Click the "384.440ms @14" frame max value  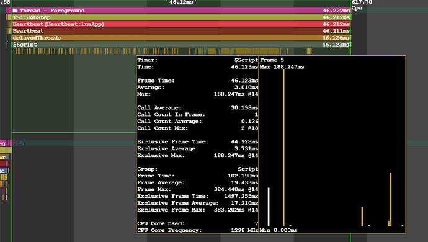click(x=236, y=189)
